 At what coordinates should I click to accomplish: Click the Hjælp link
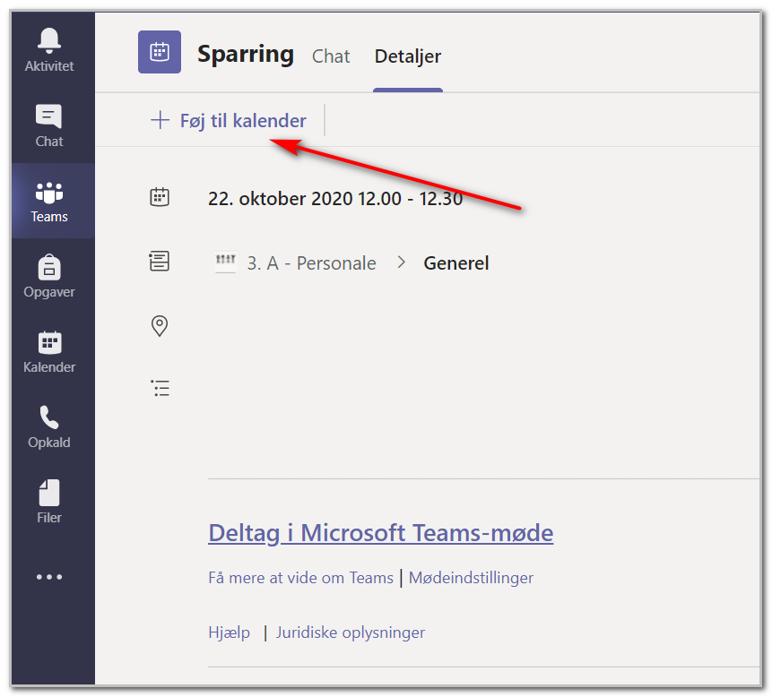tap(230, 632)
